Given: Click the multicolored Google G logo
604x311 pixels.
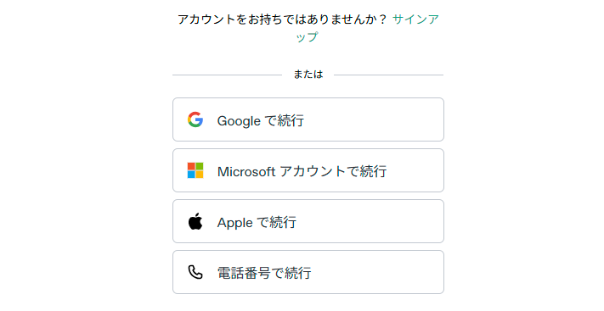Looking at the screenshot, I should click(195, 119).
